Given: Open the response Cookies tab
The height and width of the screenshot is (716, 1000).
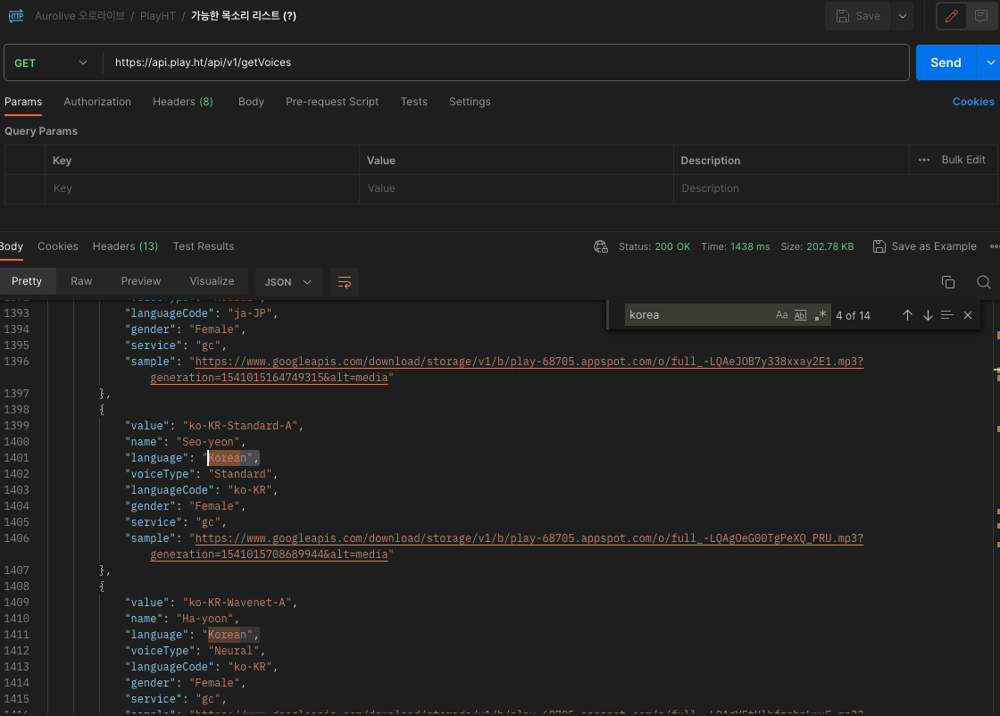Looking at the screenshot, I should (57, 246).
